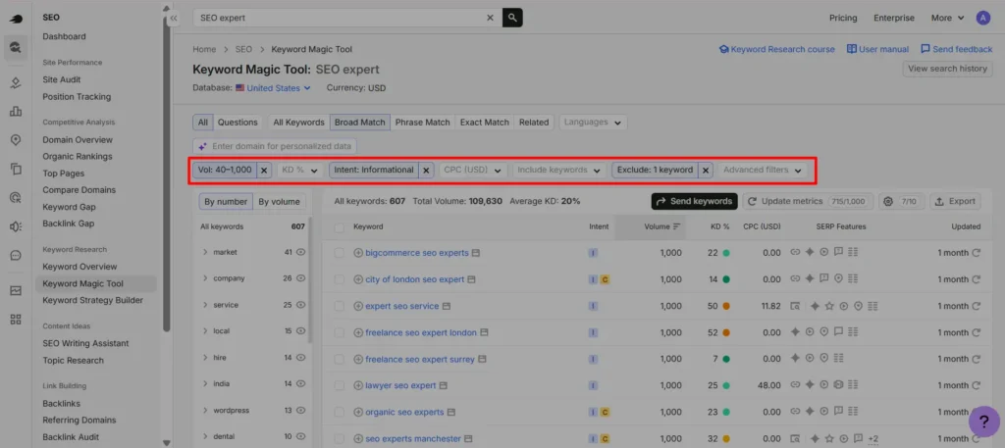Viewport: 1005px width, 448px height.
Task: Expand the service keyword group
Action: (x=205, y=305)
